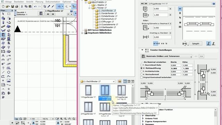Select the Wall tool in toolbox
This screenshot has height=125, width=222.
pyautogui.click(x=3, y=18)
